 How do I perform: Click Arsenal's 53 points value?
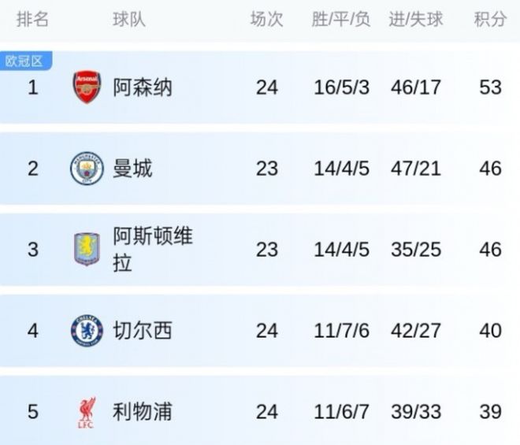[x=490, y=87]
